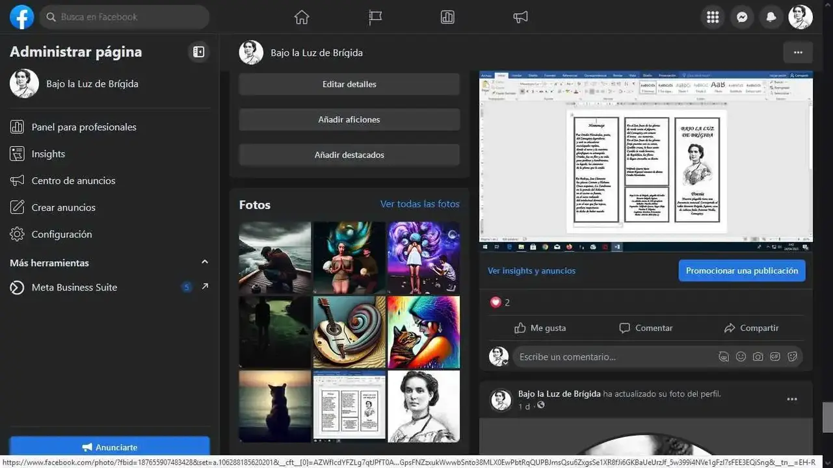Open Bajo la Luz de Brígida post author link
Screen dimensions: 833x468
(x=559, y=394)
